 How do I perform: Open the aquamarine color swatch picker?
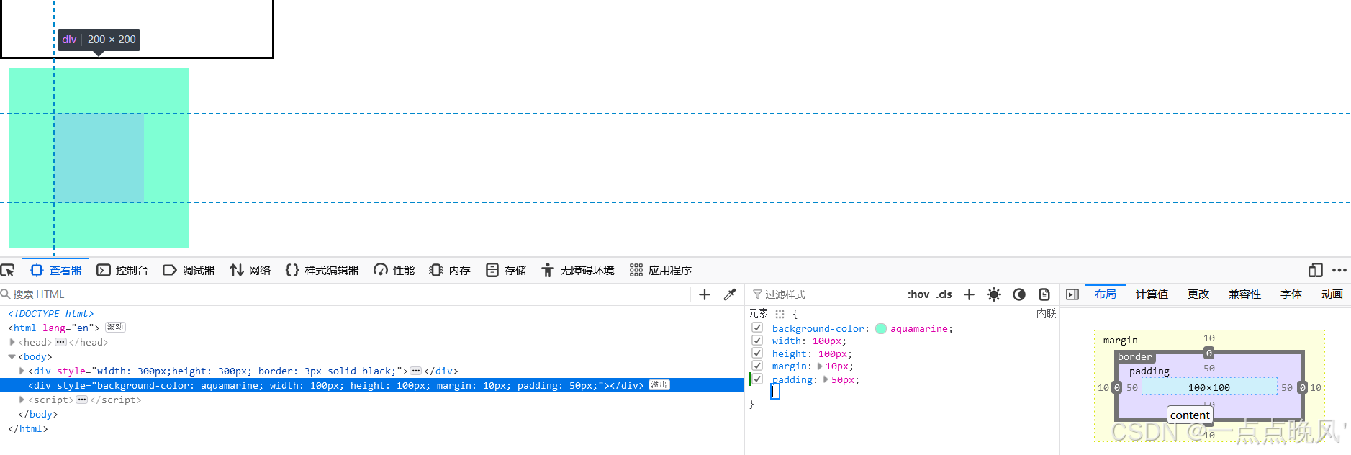click(x=881, y=329)
